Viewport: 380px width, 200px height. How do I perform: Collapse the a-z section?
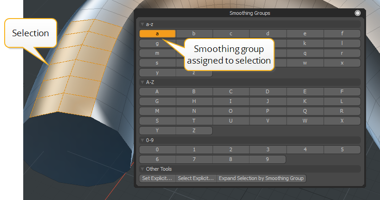(143, 24)
